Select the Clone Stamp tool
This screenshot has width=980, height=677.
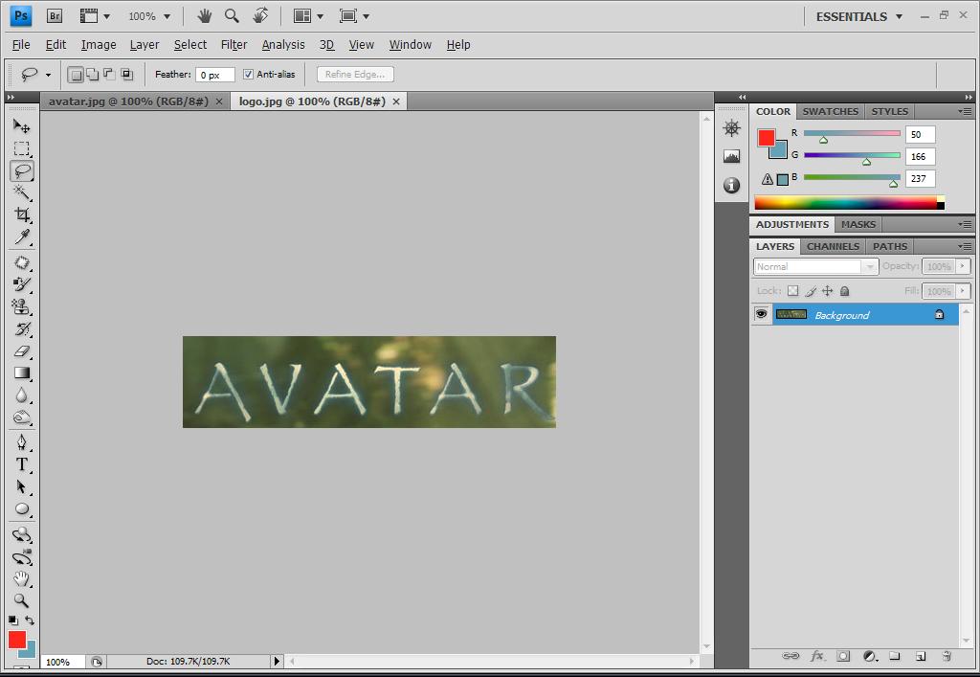click(21, 306)
